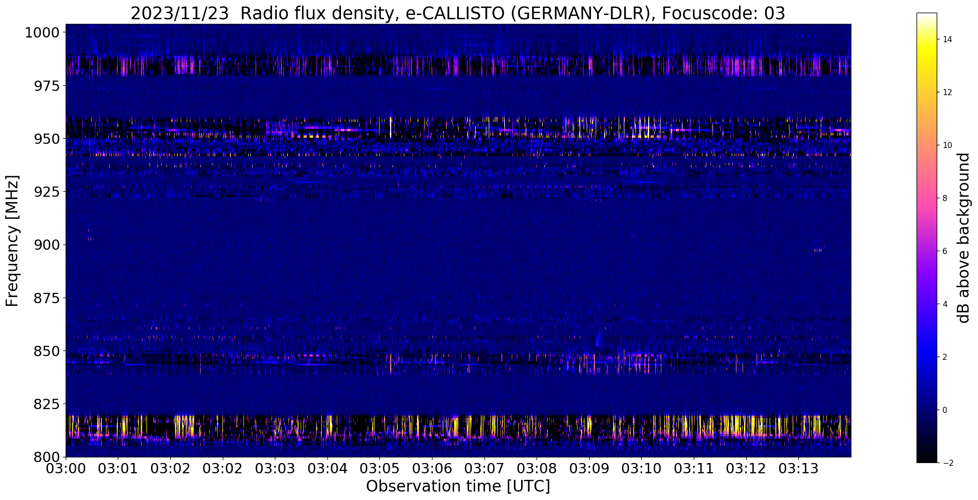Screen dimensions: 978x500
Task: Click the 03:13 time tick label
Action: click(798, 469)
